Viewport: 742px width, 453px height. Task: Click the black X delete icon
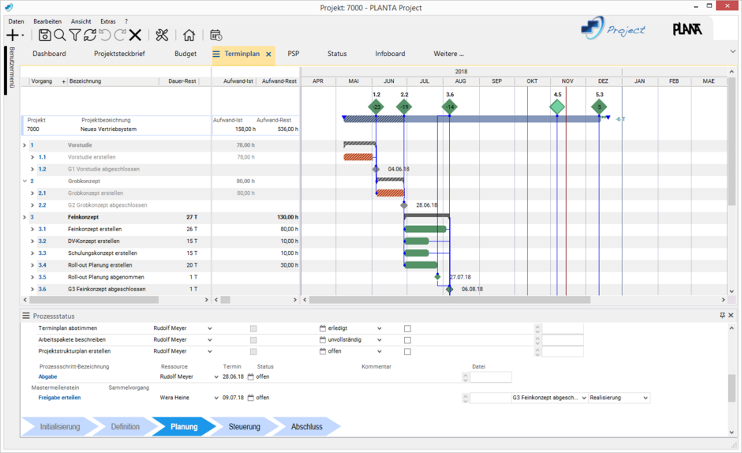tap(135, 35)
